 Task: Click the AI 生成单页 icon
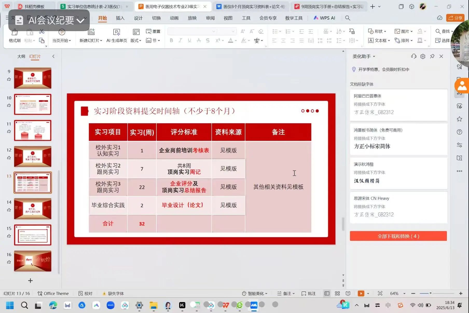click(x=116, y=32)
